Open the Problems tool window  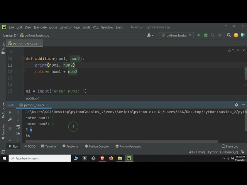pos(70,146)
